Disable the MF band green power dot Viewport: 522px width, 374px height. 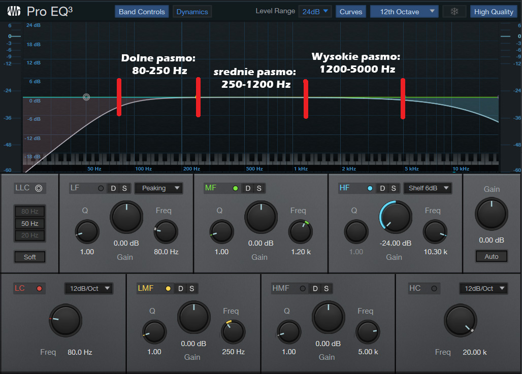(x=235, y=188)
